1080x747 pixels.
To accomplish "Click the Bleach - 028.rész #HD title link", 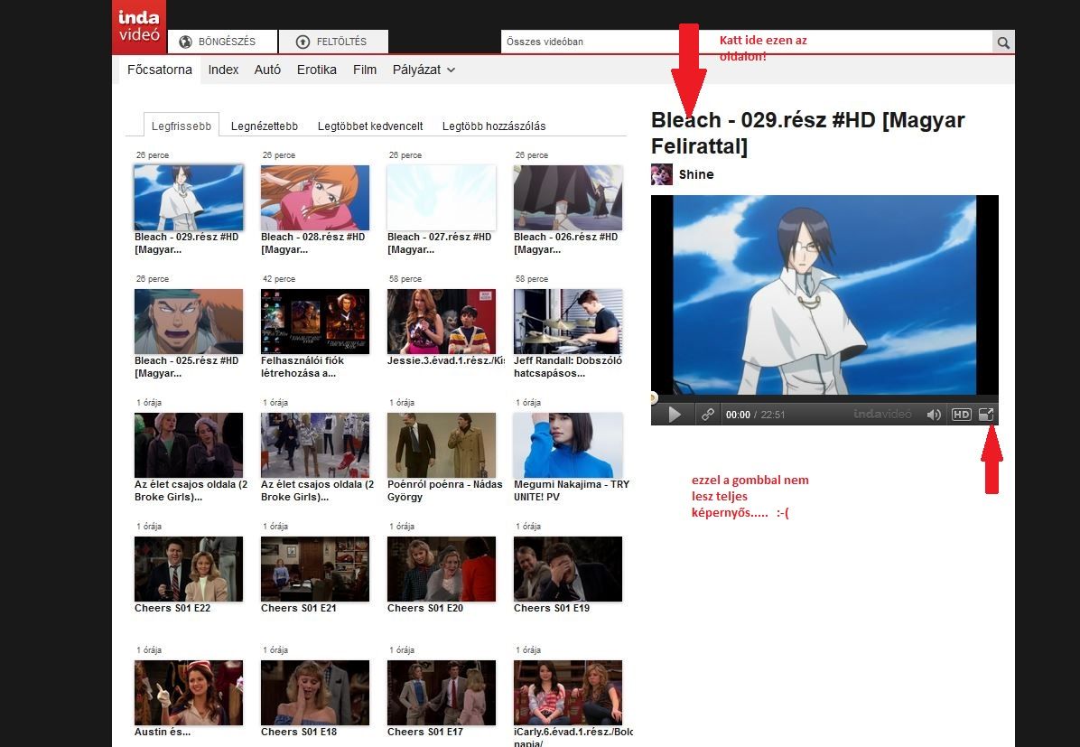I will tap(312, 243).
